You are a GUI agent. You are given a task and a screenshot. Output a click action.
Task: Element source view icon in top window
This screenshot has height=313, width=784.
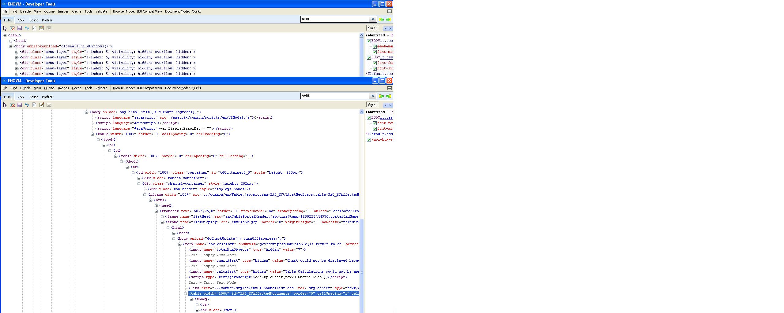coord(34,28)
